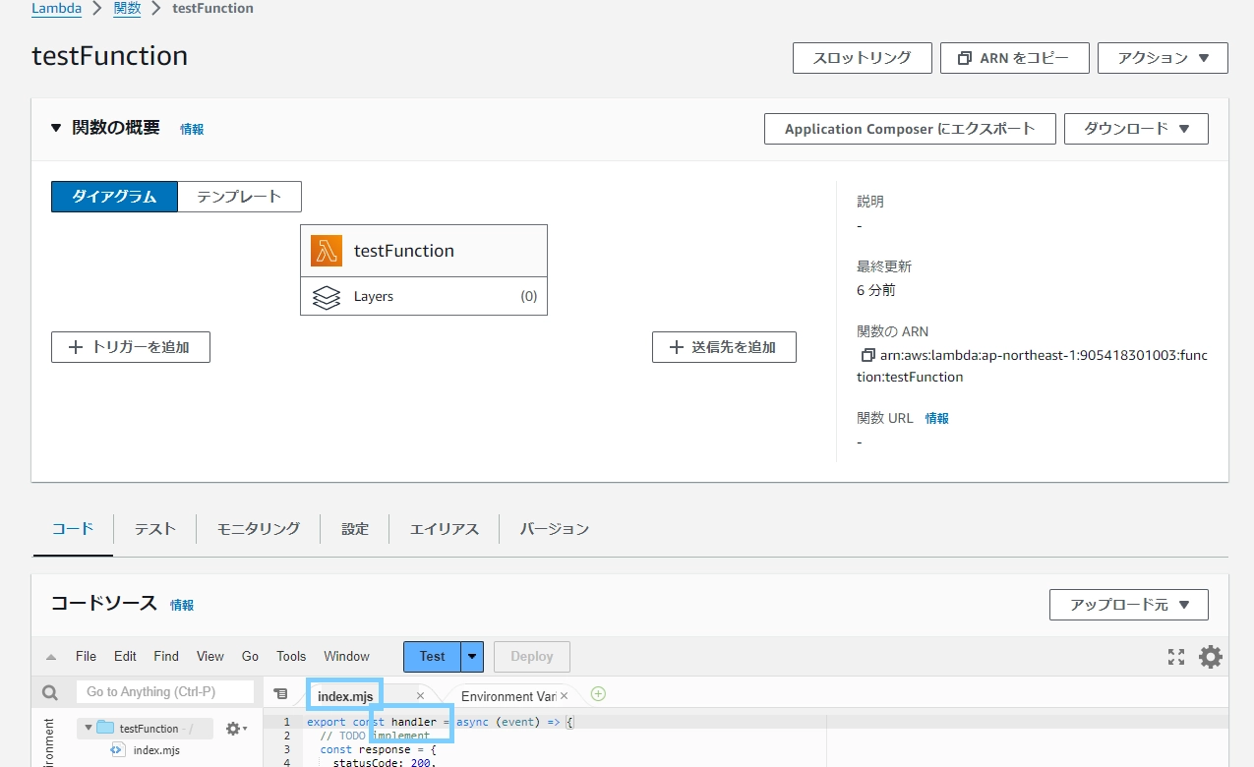Image resolution: width=1254 pixels, height=767 pixels.
Task: Open 情報 link next to 関数の概要
Action: [192, 129]
